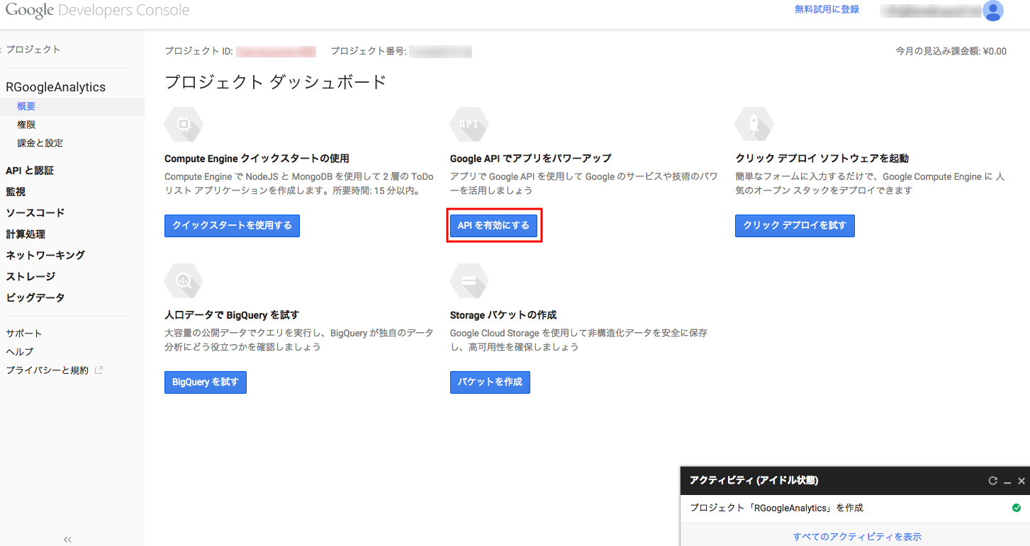Open プライバシーと規約 link
1030x546 pixels.
click(x=47, y=370)
